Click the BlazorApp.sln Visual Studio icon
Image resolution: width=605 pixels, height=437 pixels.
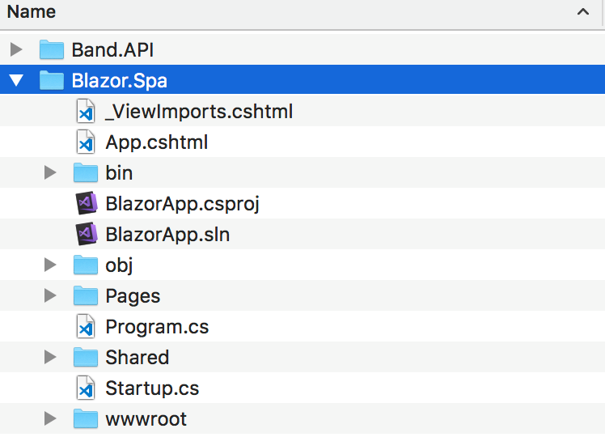point(87,234)
